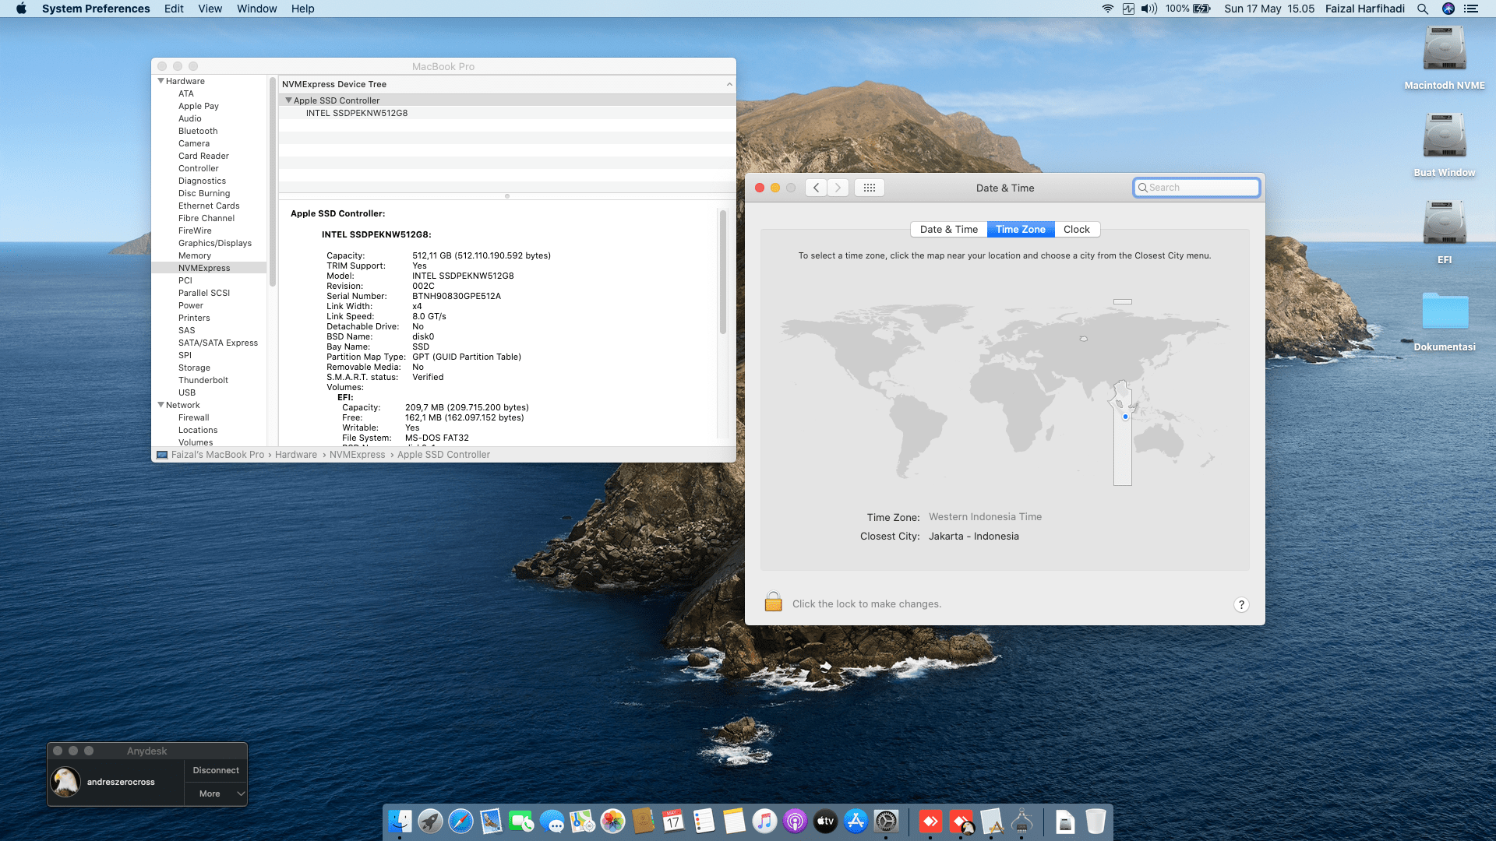
Task: Open the Mail app in the Dock
Action: [x=491, y=821]
